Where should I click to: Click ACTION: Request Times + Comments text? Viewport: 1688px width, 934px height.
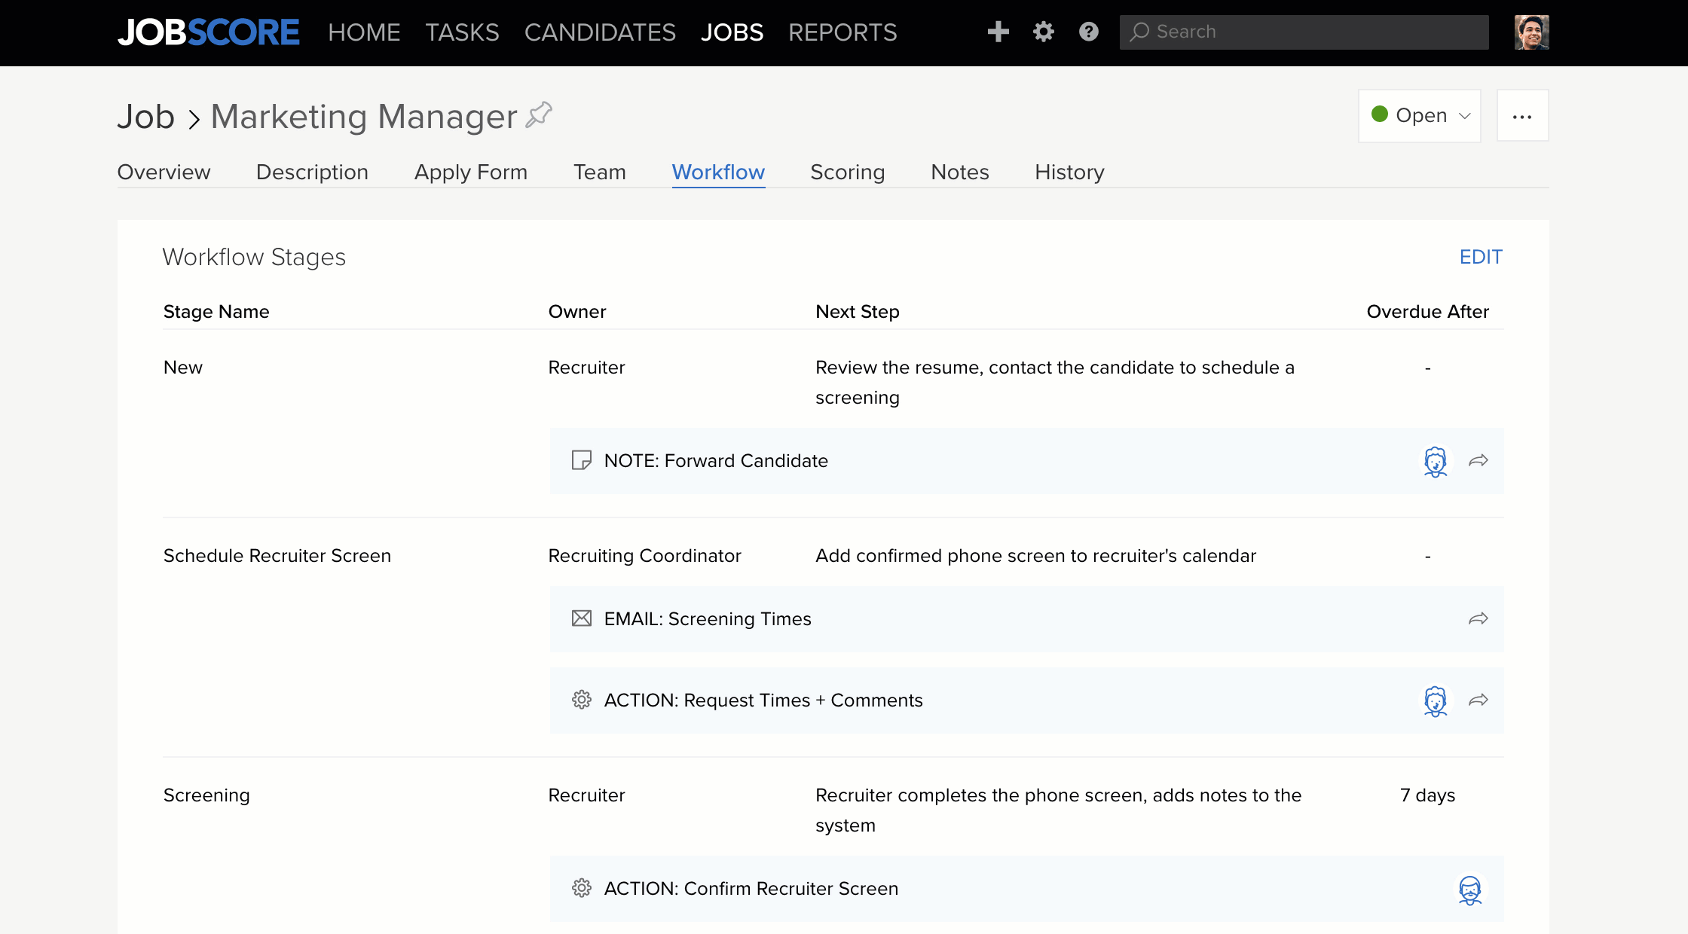pyautogui.click(x=763, y=700)
